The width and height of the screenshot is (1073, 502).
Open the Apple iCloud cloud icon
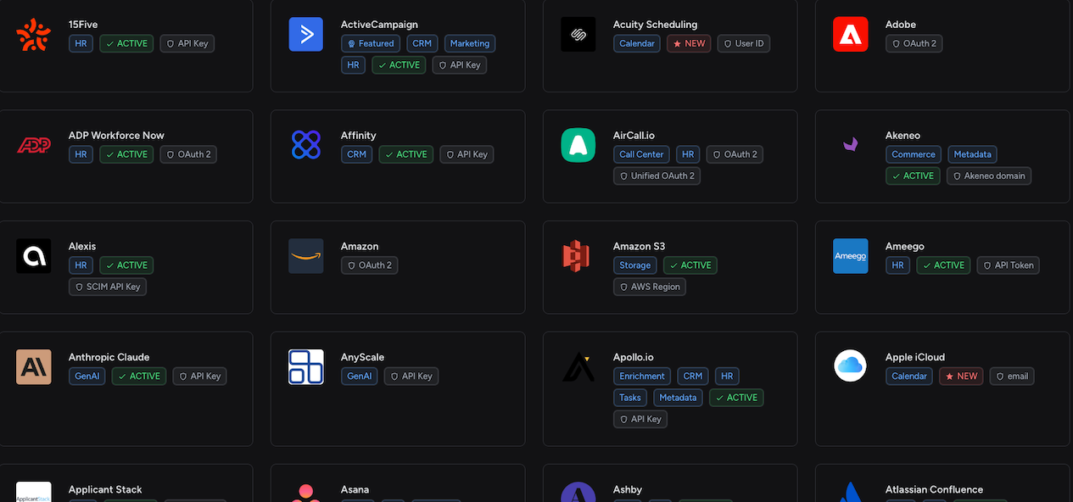pos(850,367)
